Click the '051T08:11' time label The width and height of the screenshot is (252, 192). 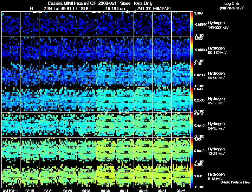pos(11,190)
